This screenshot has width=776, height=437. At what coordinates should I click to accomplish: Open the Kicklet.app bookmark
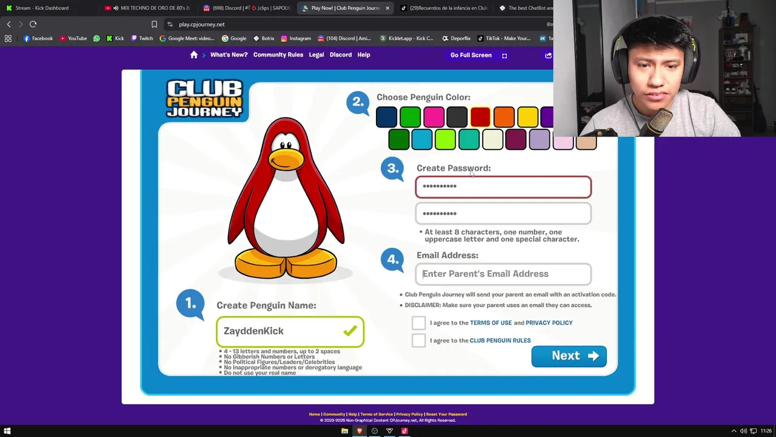[x=407, y=38]
